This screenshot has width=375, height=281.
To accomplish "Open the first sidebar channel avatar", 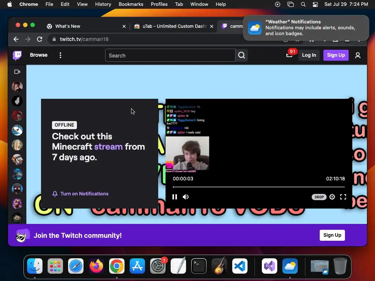I will 17,86.
